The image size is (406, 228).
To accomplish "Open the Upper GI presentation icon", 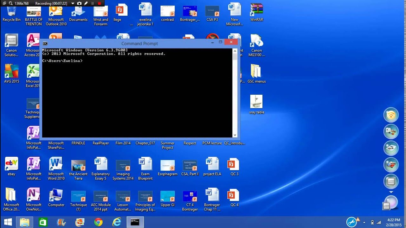I will point(167,199).
